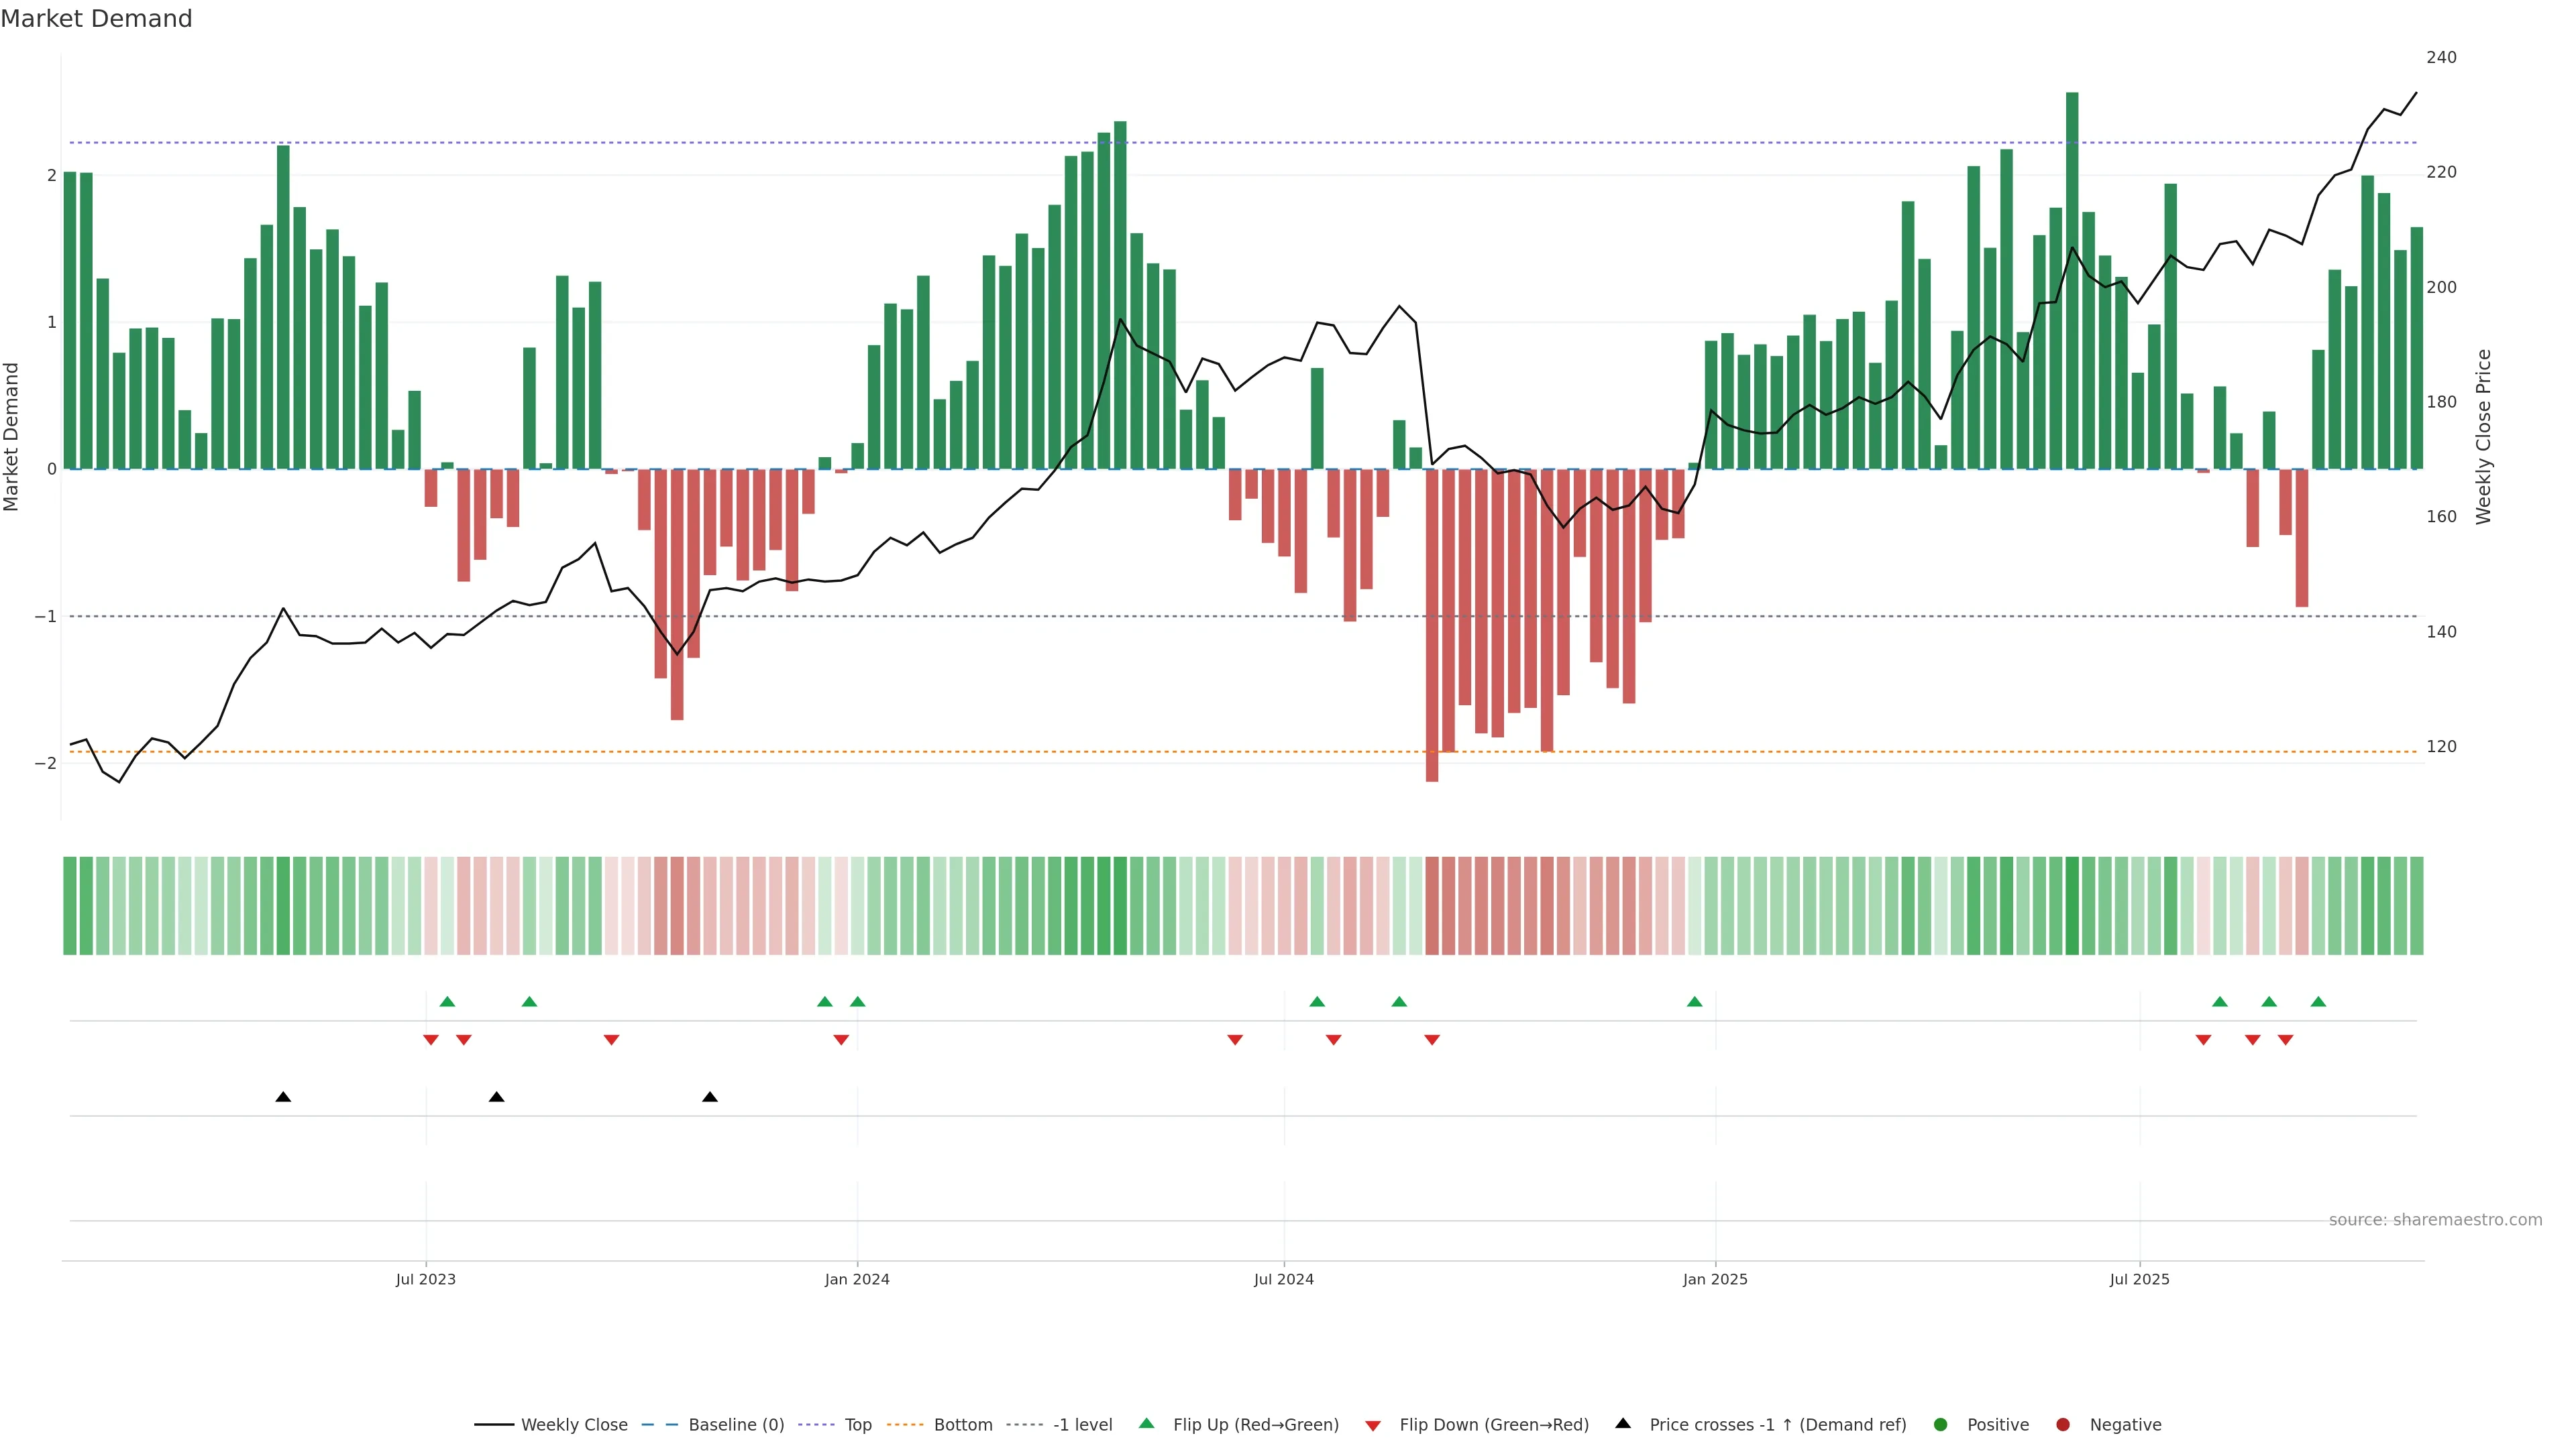Click the Jul 2023 x-axis label
The width and height of the screenshot is (2576, 1448).
[425, 1280]
